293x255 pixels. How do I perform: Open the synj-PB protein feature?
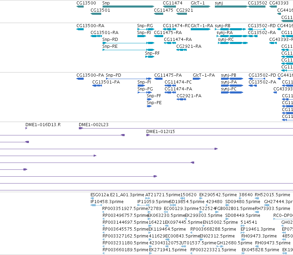(232, 79)
